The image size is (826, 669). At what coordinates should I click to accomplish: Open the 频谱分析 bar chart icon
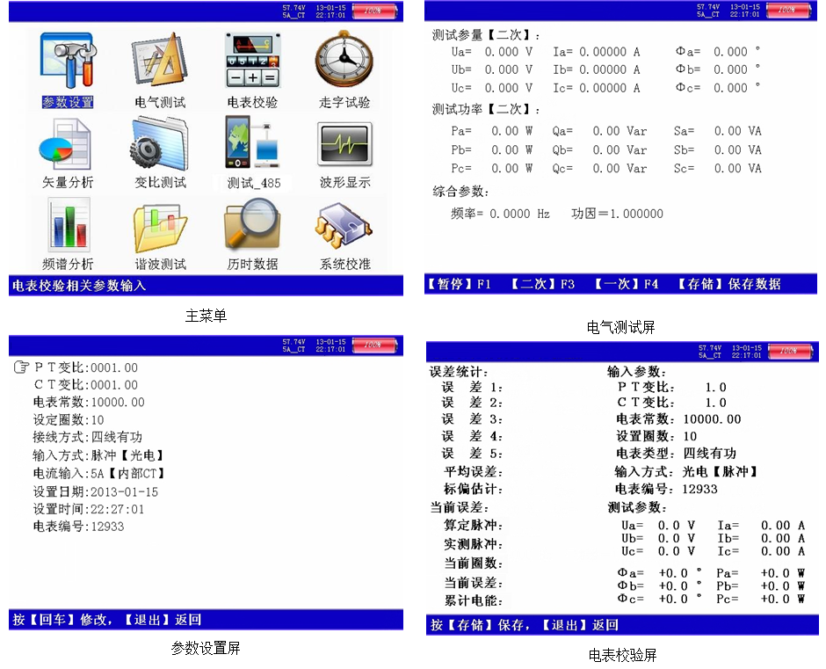(67, 224)
